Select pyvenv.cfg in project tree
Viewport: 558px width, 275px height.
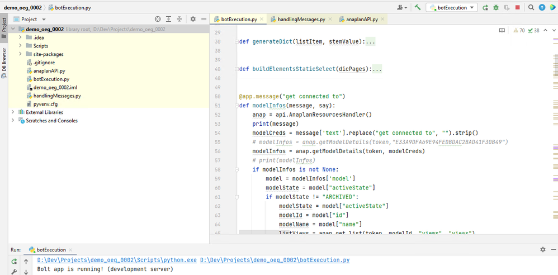(45, 104)
